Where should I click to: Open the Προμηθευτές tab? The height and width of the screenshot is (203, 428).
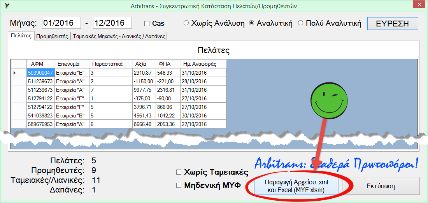[x=52, y=37]
